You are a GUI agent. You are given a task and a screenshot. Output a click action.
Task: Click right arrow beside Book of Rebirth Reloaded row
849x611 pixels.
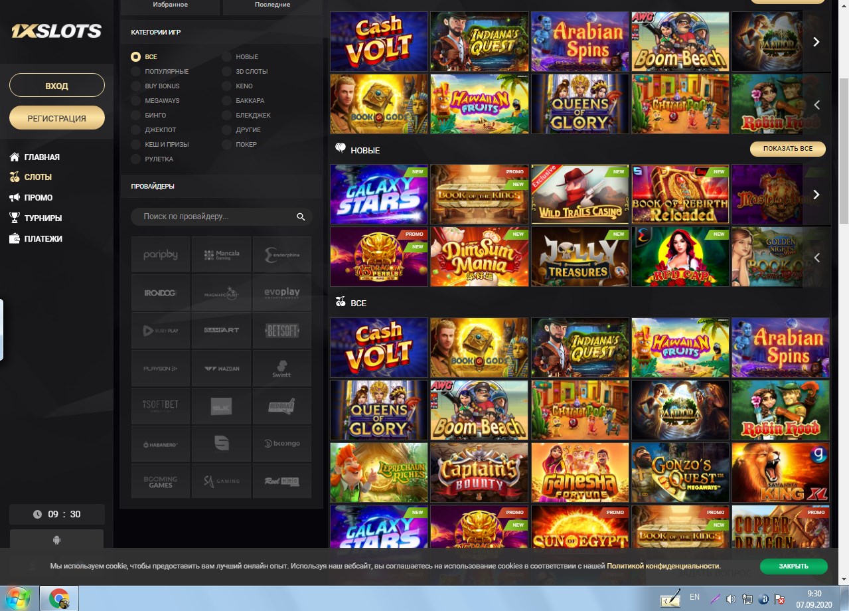pos(816,195)
